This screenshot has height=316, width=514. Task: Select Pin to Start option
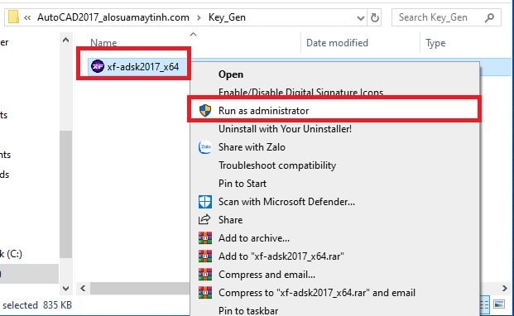pyautogui.click(x=243, y=184)
